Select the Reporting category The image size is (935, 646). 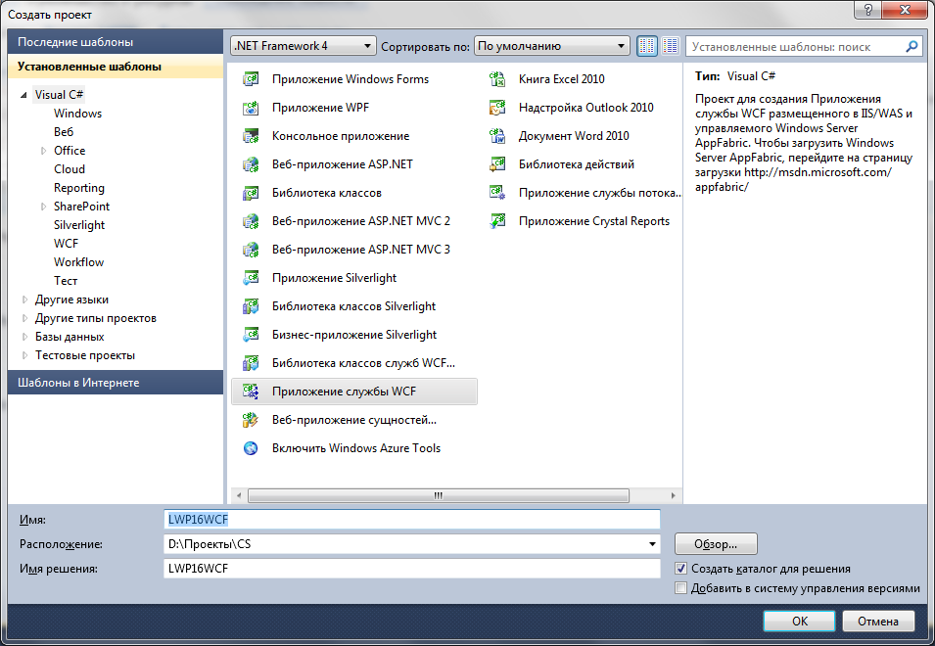[78, 188]
